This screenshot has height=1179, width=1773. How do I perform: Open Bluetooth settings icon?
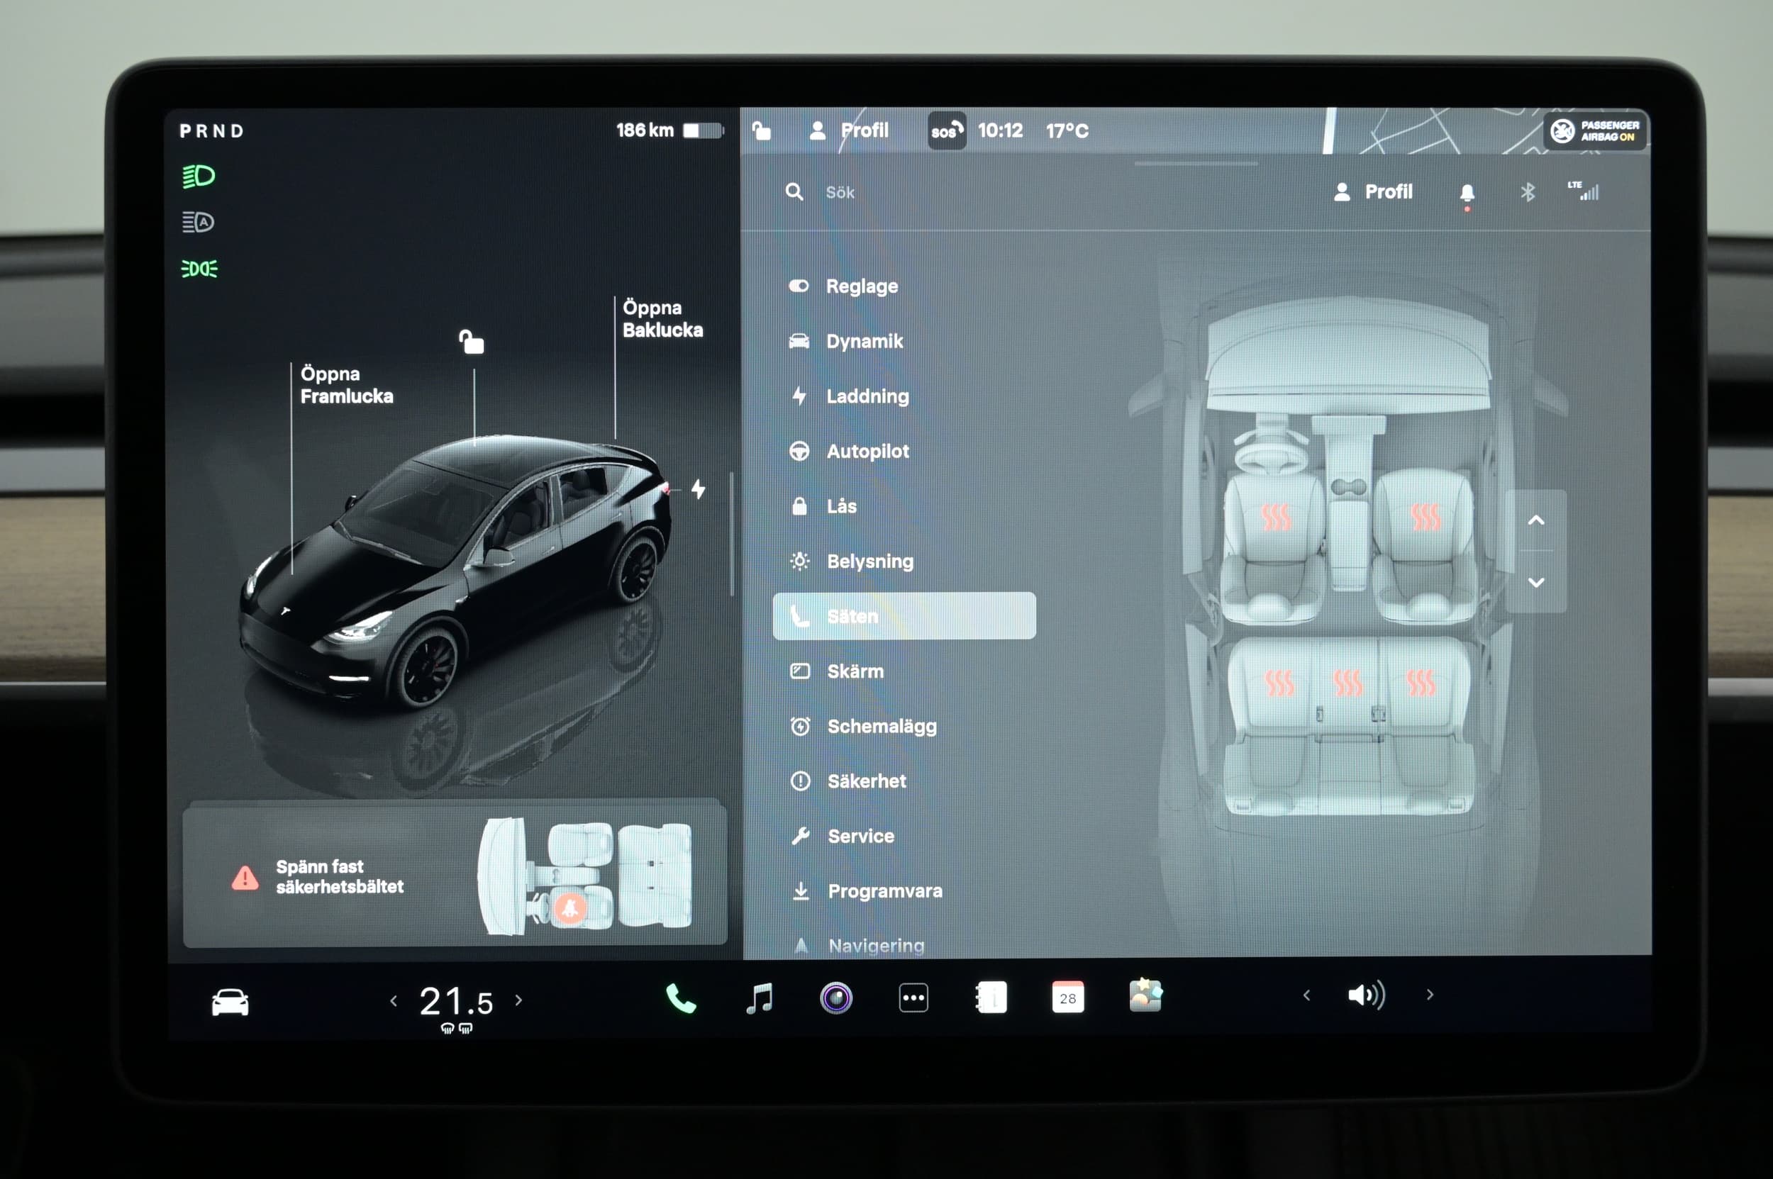(x=1527, y=193)
